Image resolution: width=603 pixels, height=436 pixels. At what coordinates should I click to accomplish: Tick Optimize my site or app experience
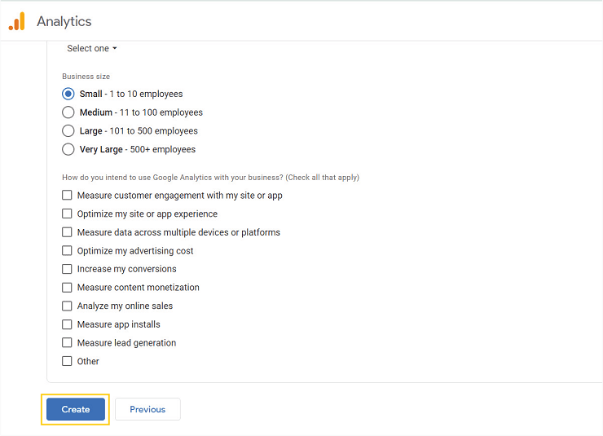point(67,214)
